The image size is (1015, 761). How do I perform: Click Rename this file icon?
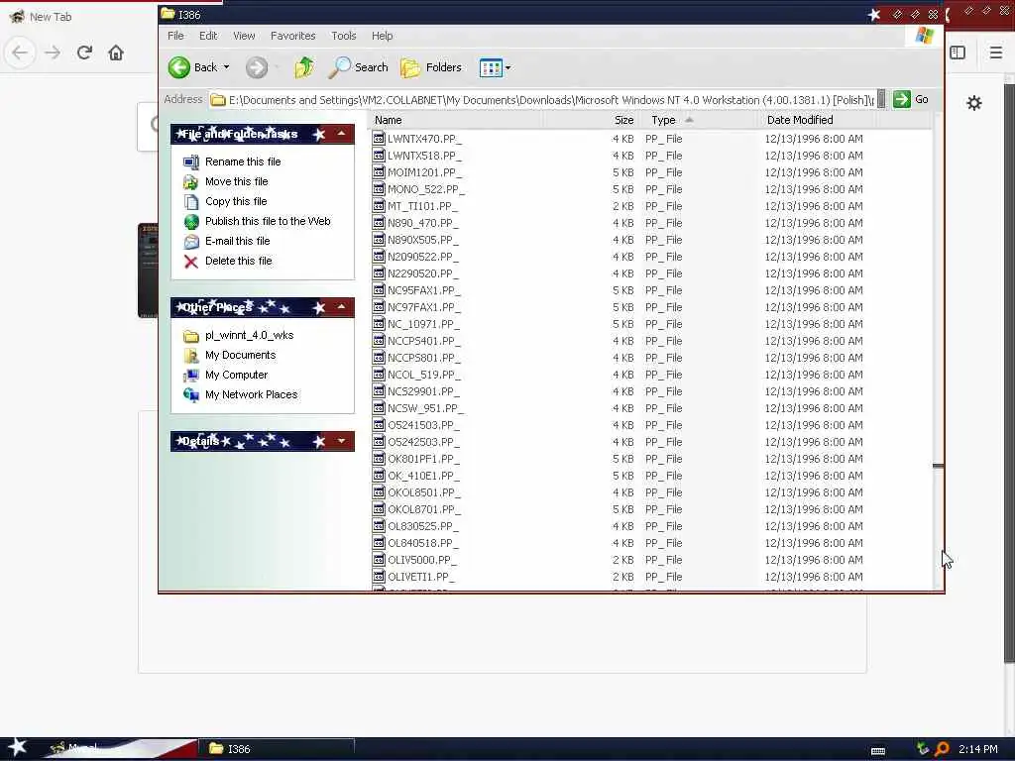tap(191, 162)
